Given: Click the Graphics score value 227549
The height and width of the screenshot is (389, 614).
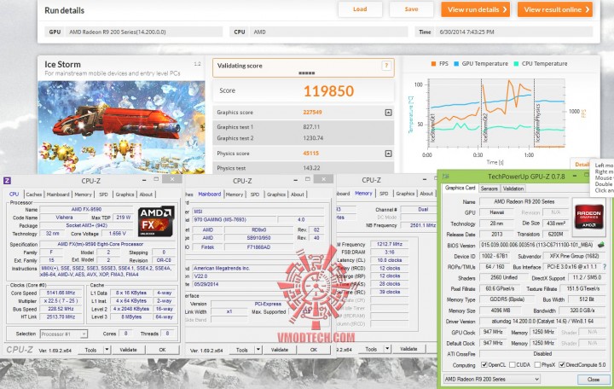Looking at the screenshot, I should tap(312, 113).
